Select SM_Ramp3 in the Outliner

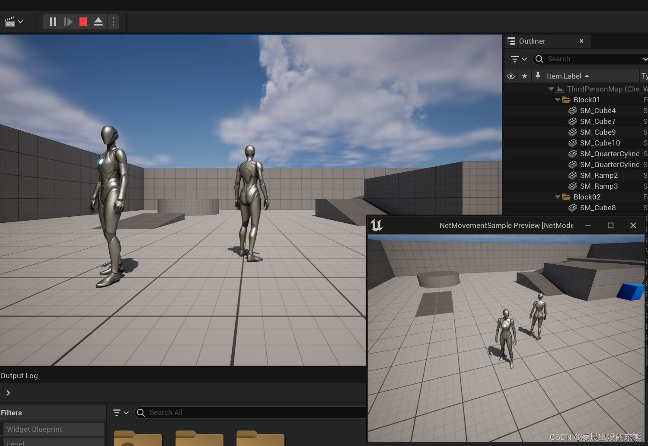click(576, 186)
